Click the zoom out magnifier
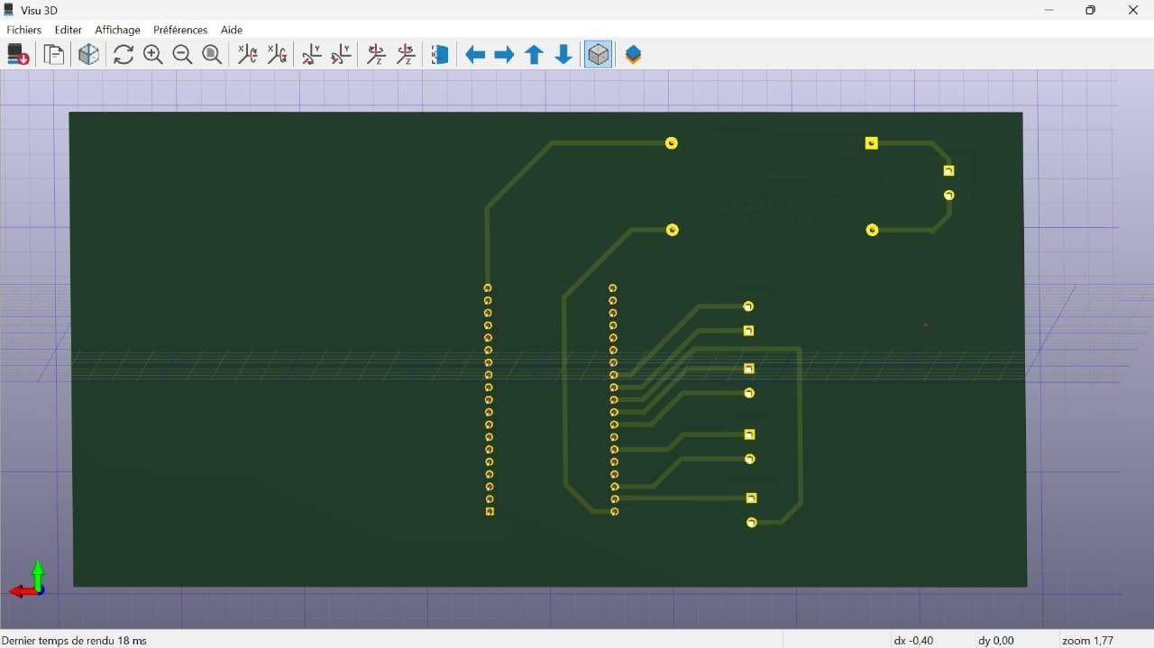 pyautogui.click(x=182, y=55)
